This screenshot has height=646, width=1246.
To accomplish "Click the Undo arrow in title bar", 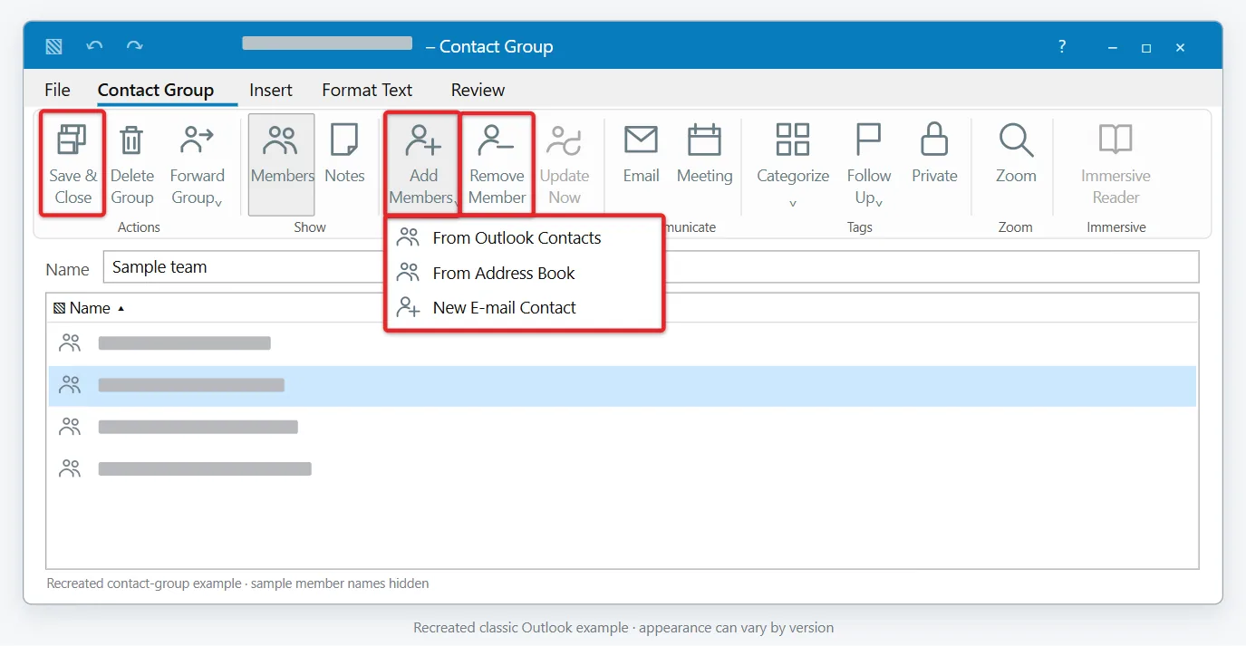I will (x=94, y=46).
